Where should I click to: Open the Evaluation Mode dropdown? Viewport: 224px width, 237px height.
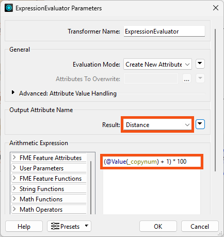coord(157,64)
